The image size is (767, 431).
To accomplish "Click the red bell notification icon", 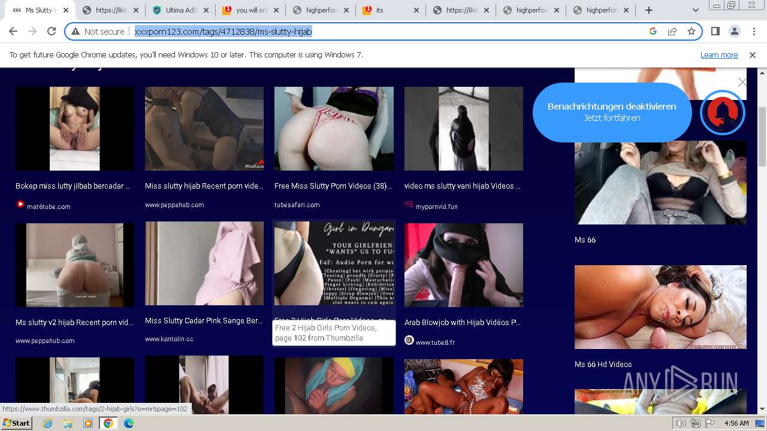I will pos(723,112).
